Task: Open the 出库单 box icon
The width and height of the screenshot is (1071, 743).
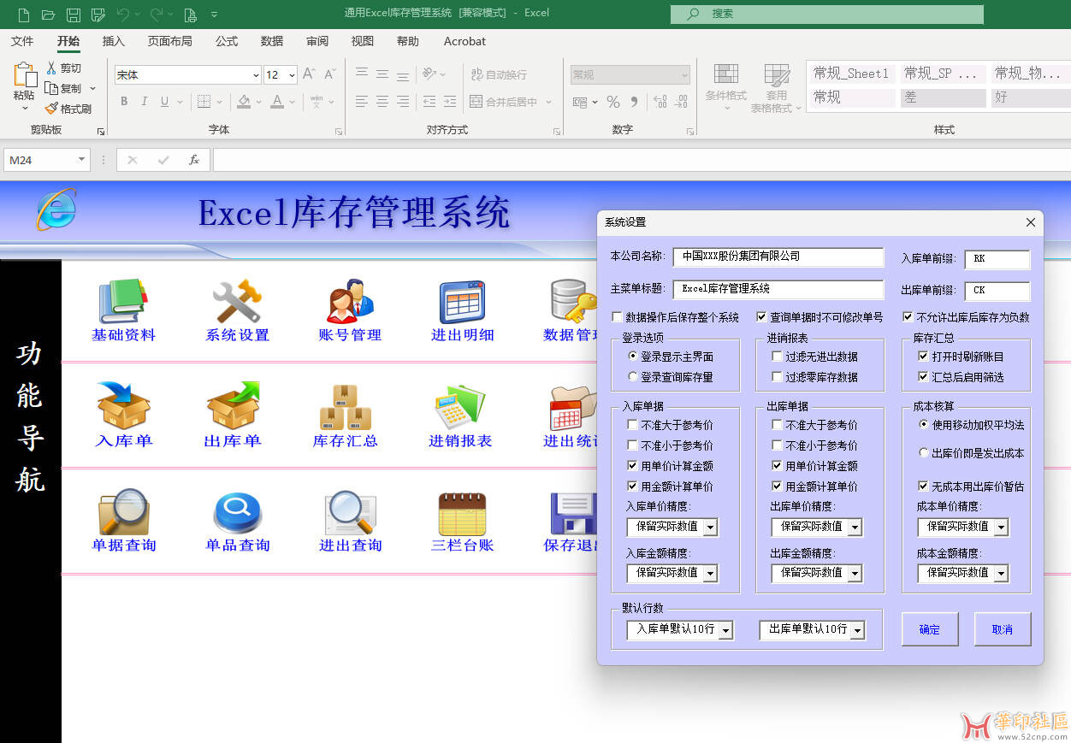Action: tap(233, 406)
